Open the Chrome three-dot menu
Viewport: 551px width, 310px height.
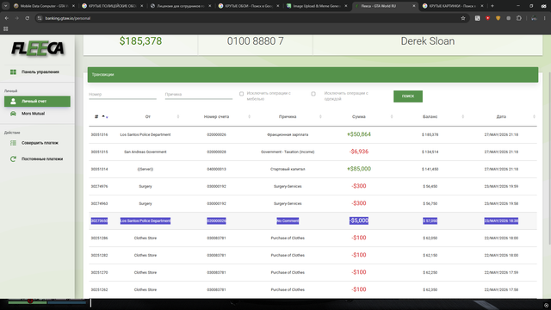pyautogui.click(x=544, y=18)
